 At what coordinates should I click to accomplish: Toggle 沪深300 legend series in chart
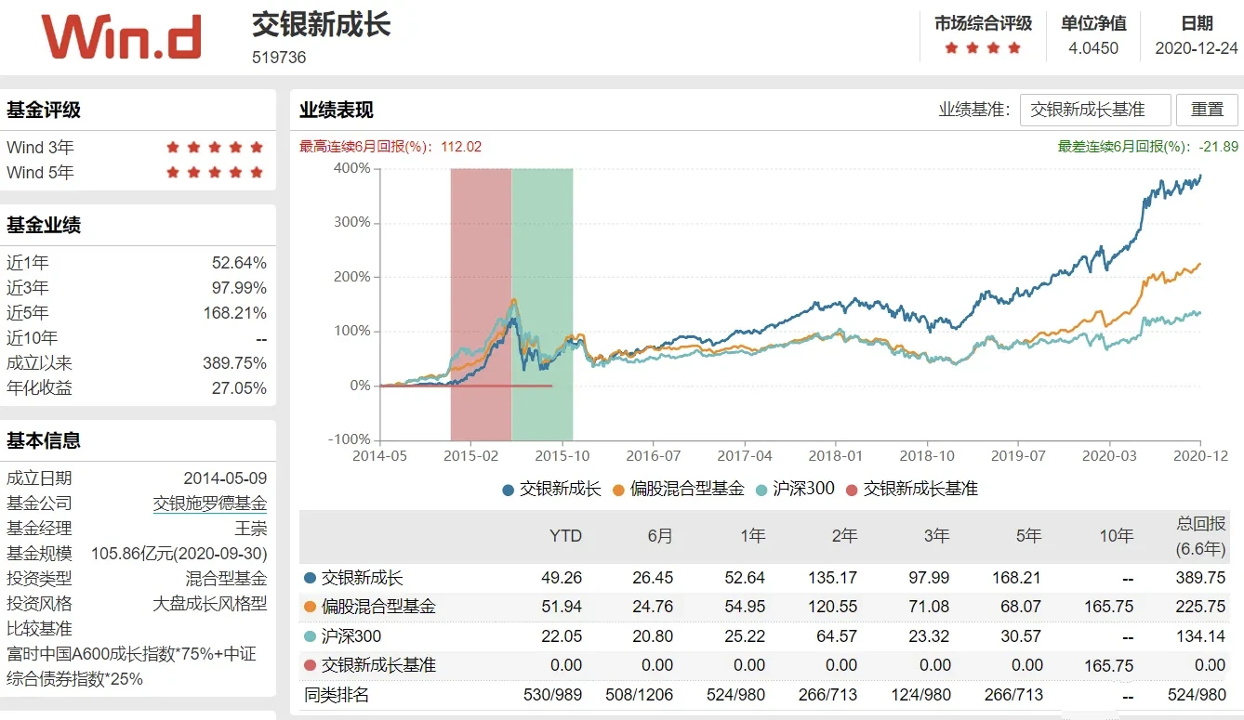(795, 489)
